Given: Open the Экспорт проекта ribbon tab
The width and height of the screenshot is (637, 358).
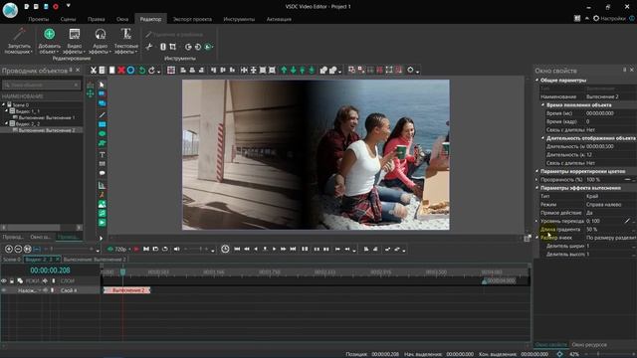Looking at the screenshot, I should pyautogui.click(x=192, y=19).
